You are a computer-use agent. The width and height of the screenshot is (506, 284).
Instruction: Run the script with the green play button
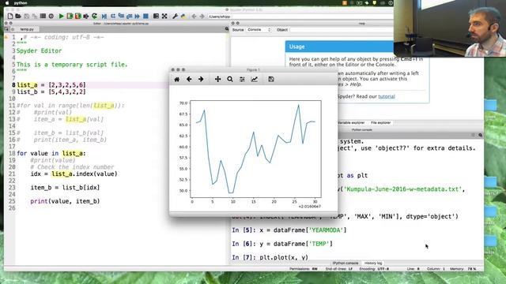[x=61, y=16]
